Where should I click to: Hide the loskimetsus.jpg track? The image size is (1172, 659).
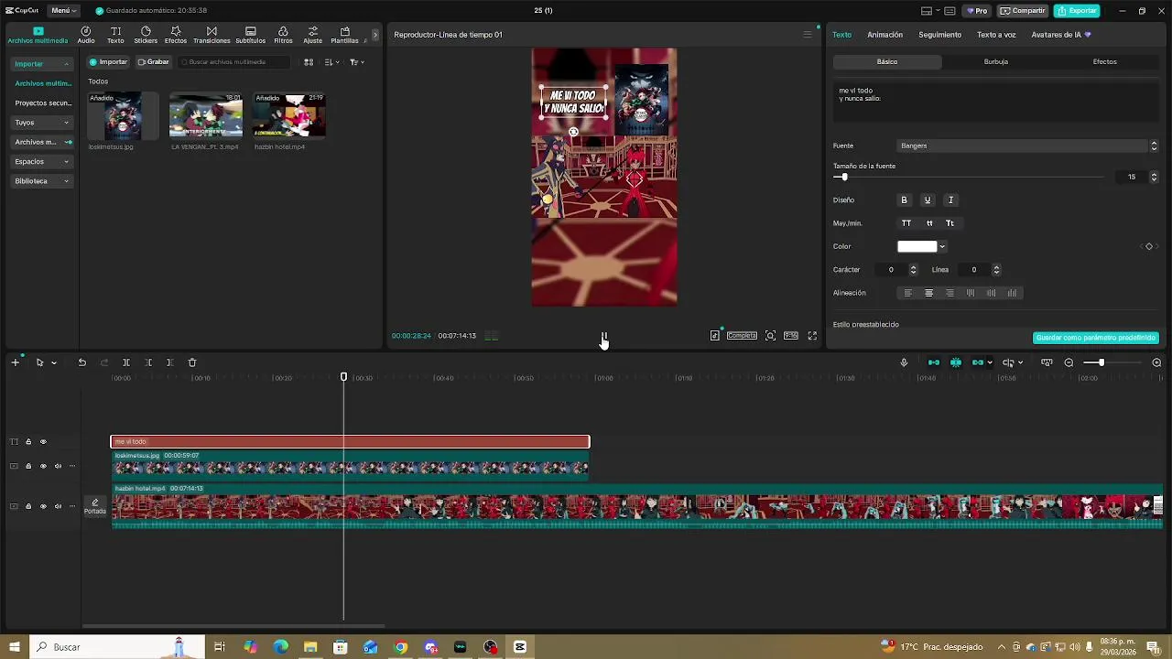click(43, 466)
